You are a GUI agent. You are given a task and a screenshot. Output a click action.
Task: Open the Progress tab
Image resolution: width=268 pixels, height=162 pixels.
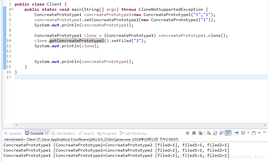[x=107, y=133]
